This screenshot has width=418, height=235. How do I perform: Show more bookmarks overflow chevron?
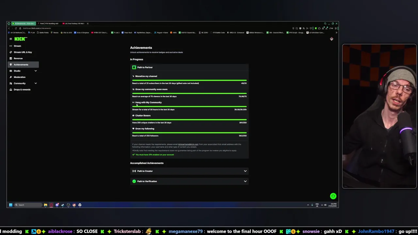336,33
